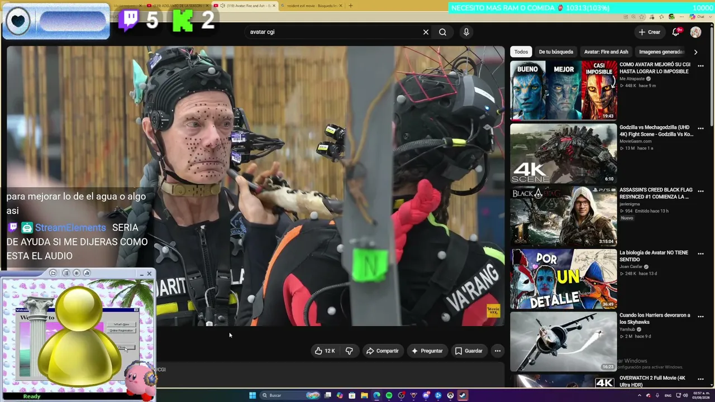Screen dimensions: 715x402
Task: Open 'COMO AVATAR MEJORÓ SU CGI' video thumbnail
Action: (564, 90)
